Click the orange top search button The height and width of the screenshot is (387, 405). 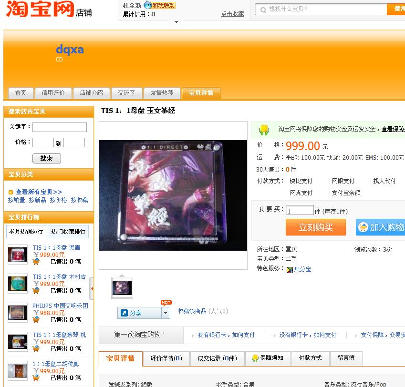[x=396, y=9]
